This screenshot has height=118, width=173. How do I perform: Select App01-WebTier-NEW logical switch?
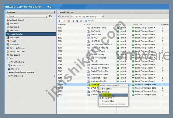point(99,75)
